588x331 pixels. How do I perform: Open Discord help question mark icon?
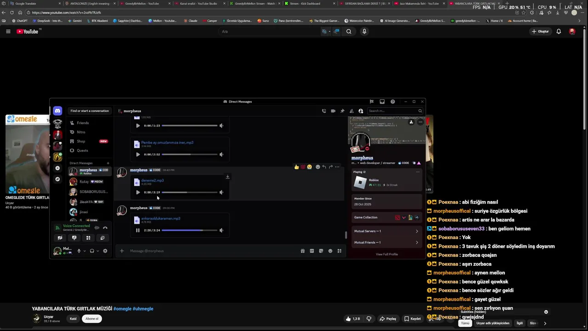pos(393,102)
